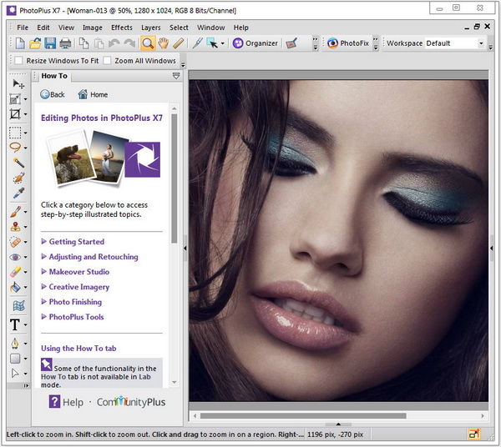The width and height of the screenshot is (501, 447).
Task: Open the Layers menu
Action: click(x=150, y=28)
